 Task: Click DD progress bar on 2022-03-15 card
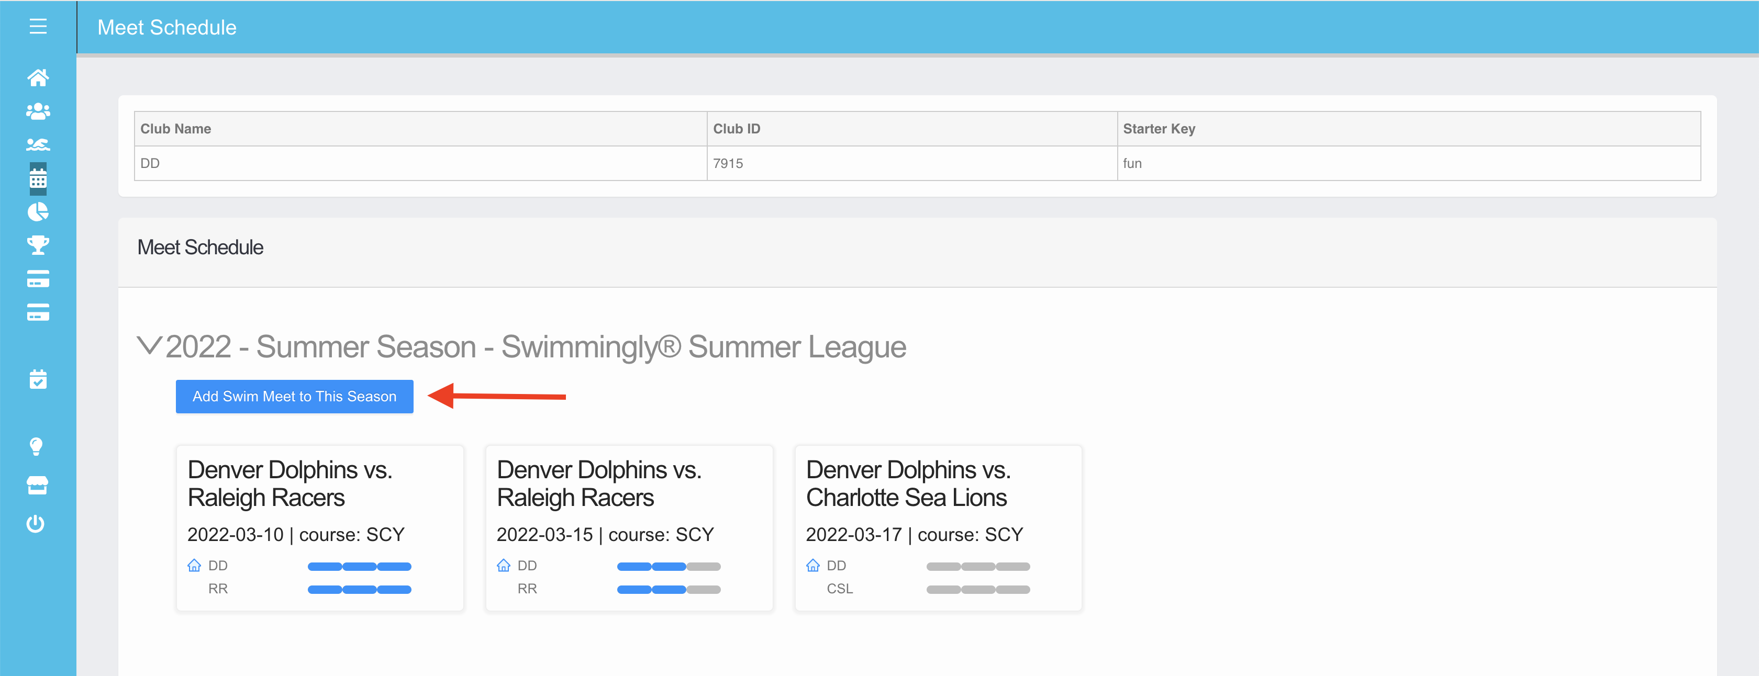669,567
